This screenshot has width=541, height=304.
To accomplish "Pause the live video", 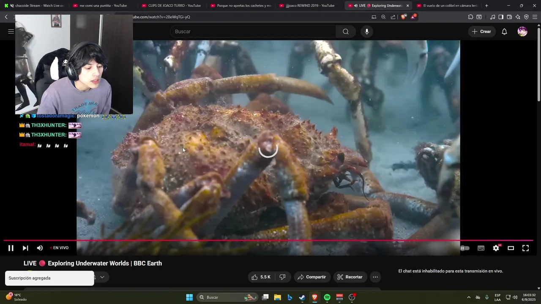I will (11, 248).
